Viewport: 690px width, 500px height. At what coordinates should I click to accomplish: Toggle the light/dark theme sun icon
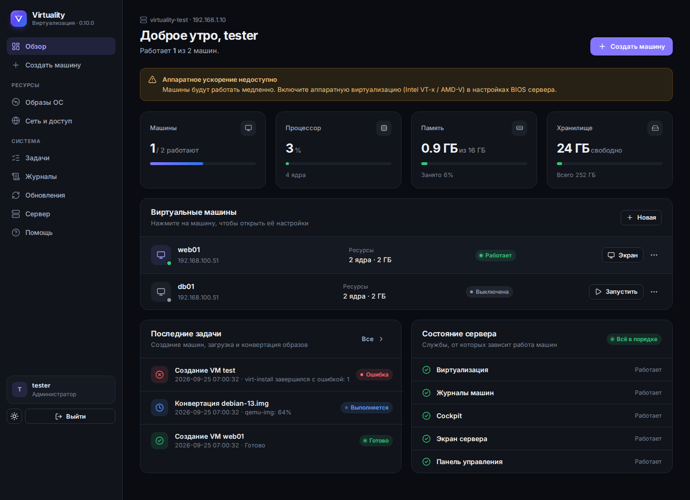coord(14,416)
